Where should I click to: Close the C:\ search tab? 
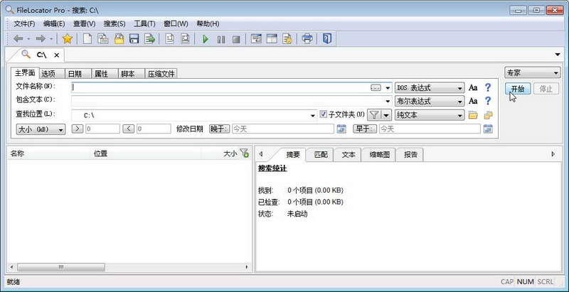[x=57, y=55]
